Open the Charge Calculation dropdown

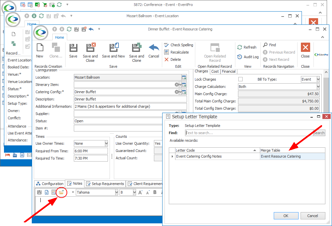click(x=318, y=87)
